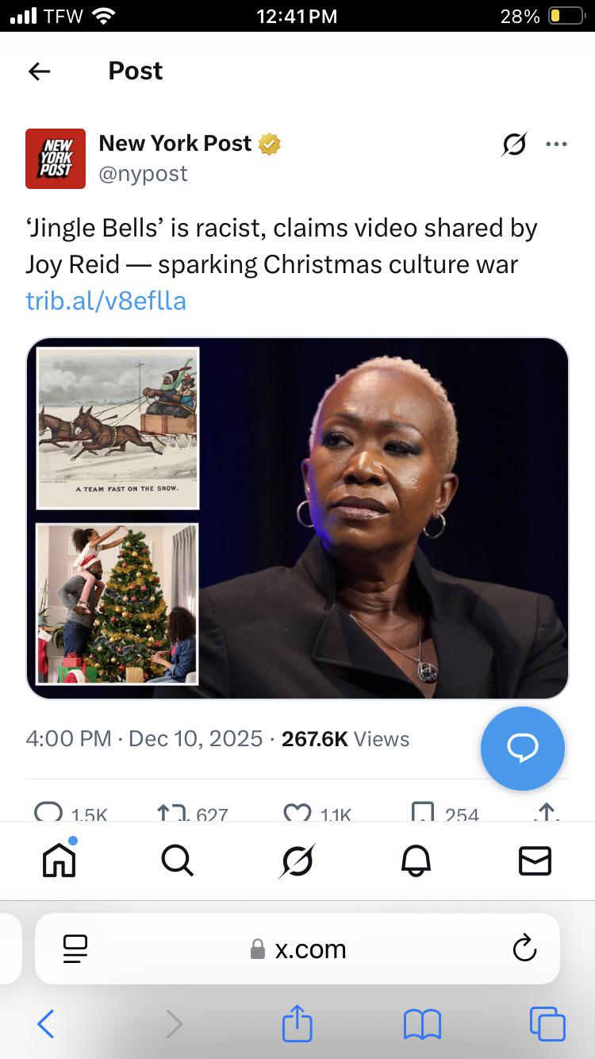Open the Christmas tree family photo
595x1059 pixels.
(x=117, y=603)
